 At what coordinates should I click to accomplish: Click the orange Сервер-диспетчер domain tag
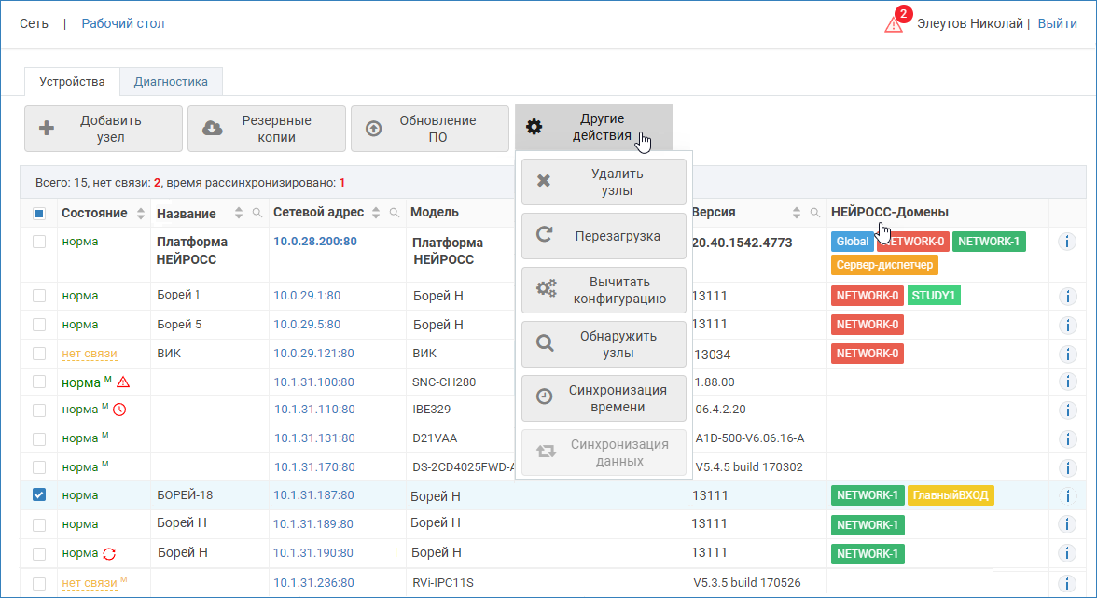(884, 265)
